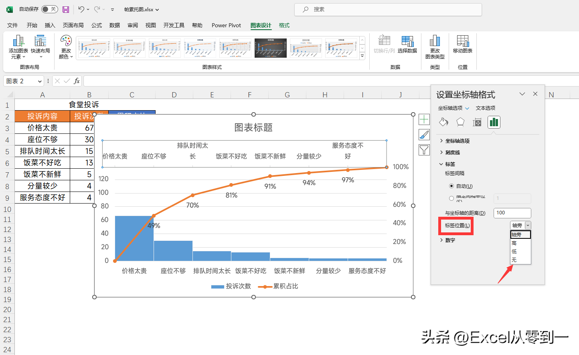
Task: Apply the dark background chart style thumbnail
Action: (x=271, y=48)
